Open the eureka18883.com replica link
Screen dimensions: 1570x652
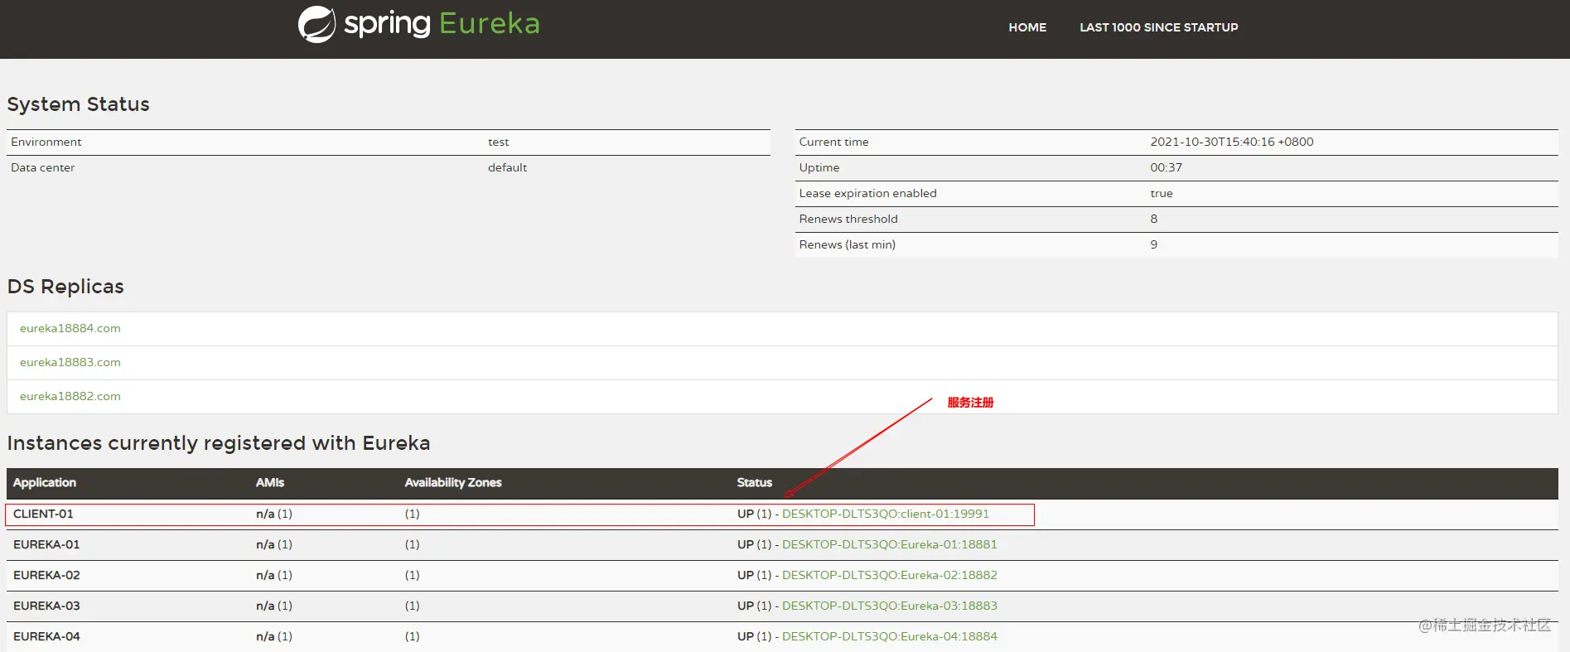pos(70,362)
